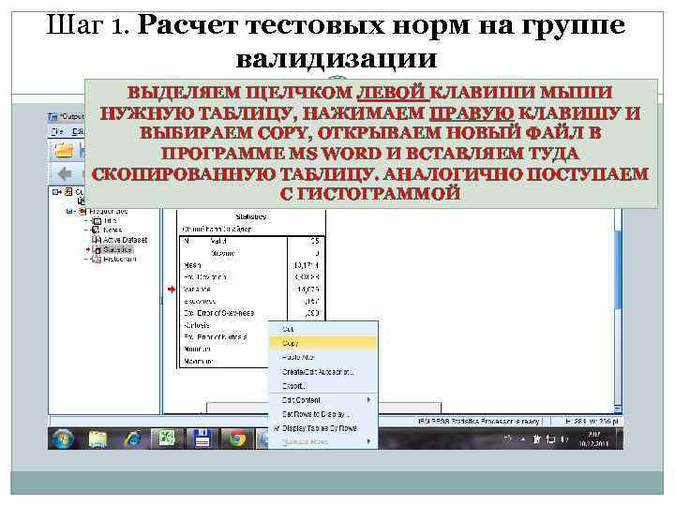The image size is (675, 506).
Task: Toggle Display Tables by Rows option
Action: [322, 428]
